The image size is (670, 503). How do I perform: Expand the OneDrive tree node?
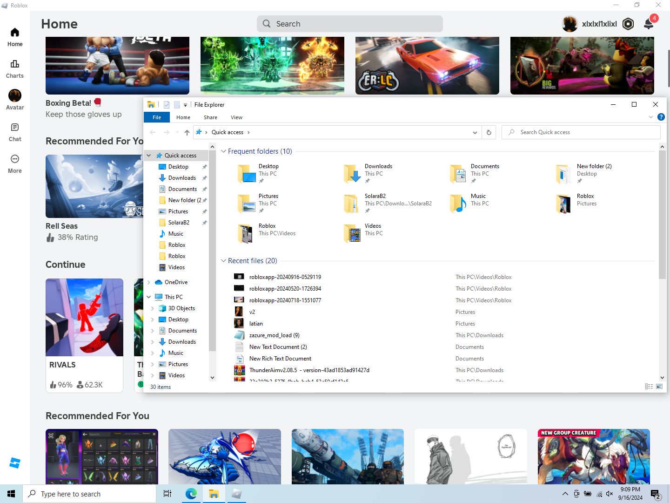click(149, 282)
